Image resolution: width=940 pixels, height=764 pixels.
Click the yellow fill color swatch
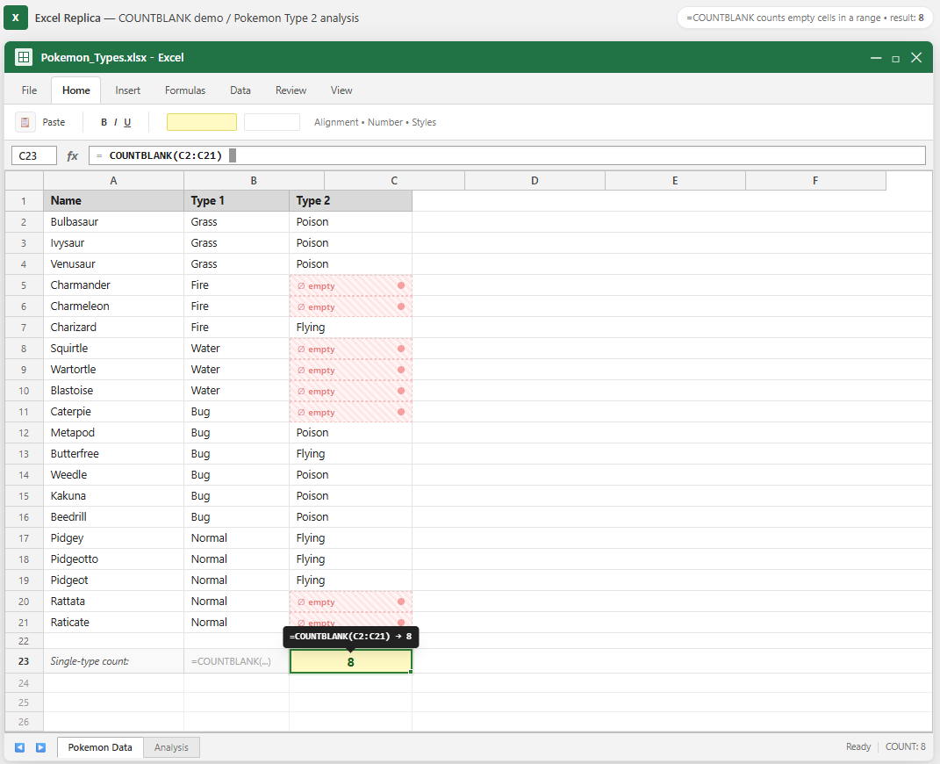(x=202, y=122)
